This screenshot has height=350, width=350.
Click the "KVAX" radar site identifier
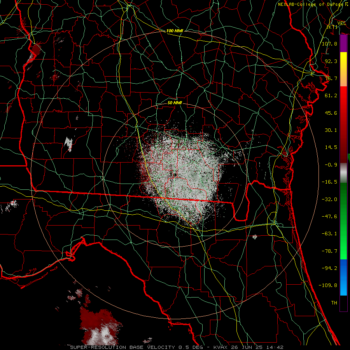[220, 347]
